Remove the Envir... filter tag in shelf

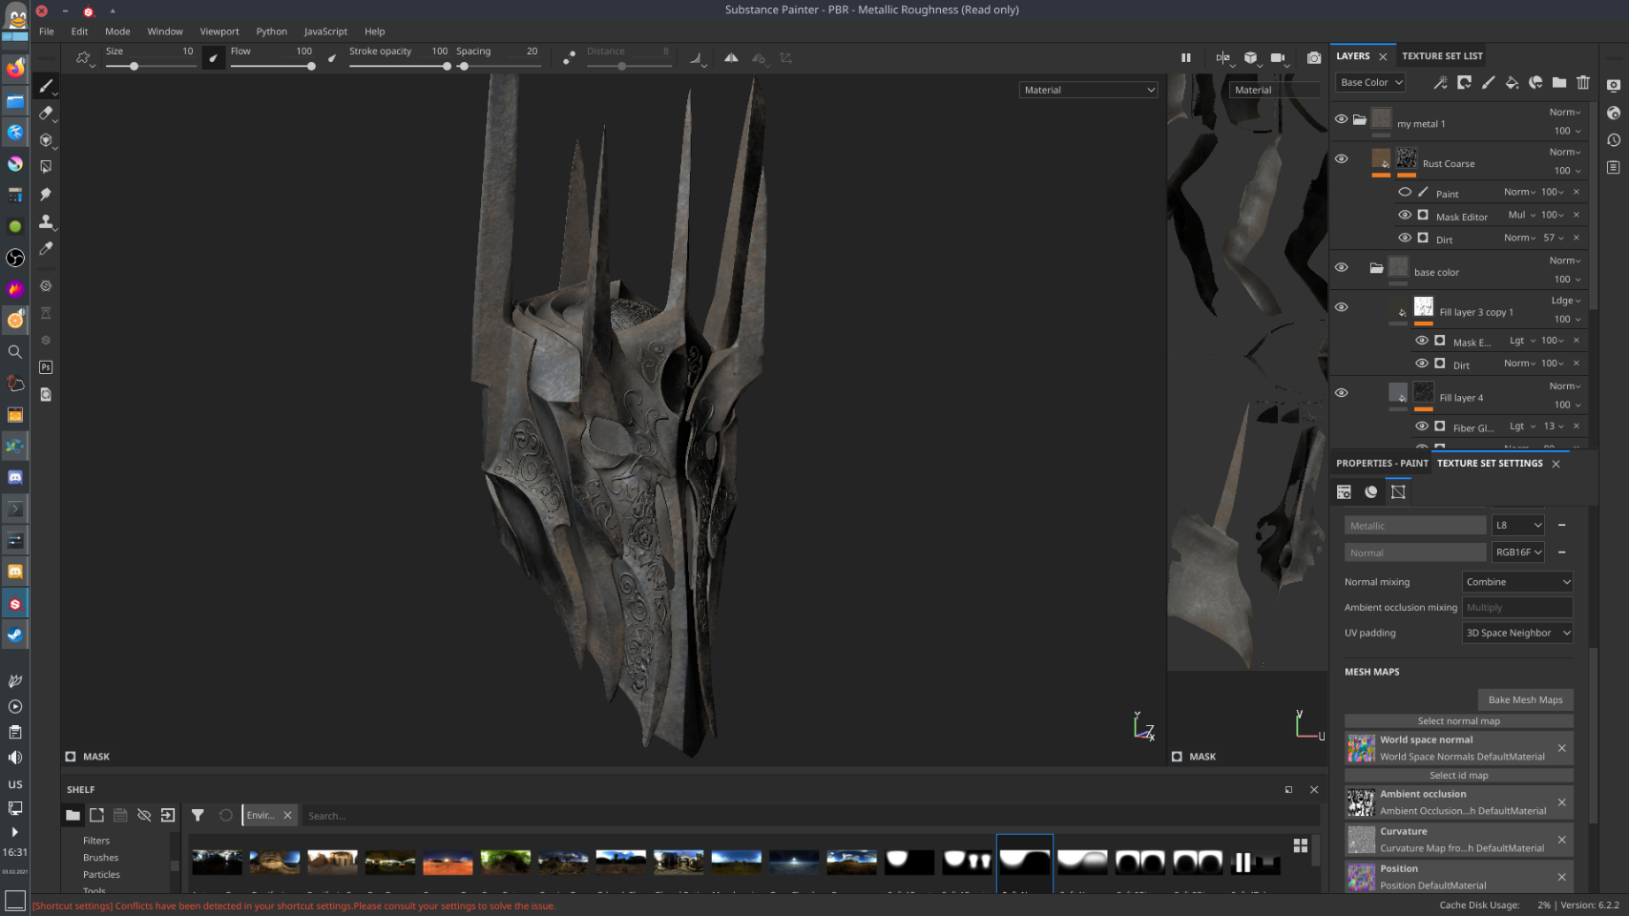coord(287,816)
